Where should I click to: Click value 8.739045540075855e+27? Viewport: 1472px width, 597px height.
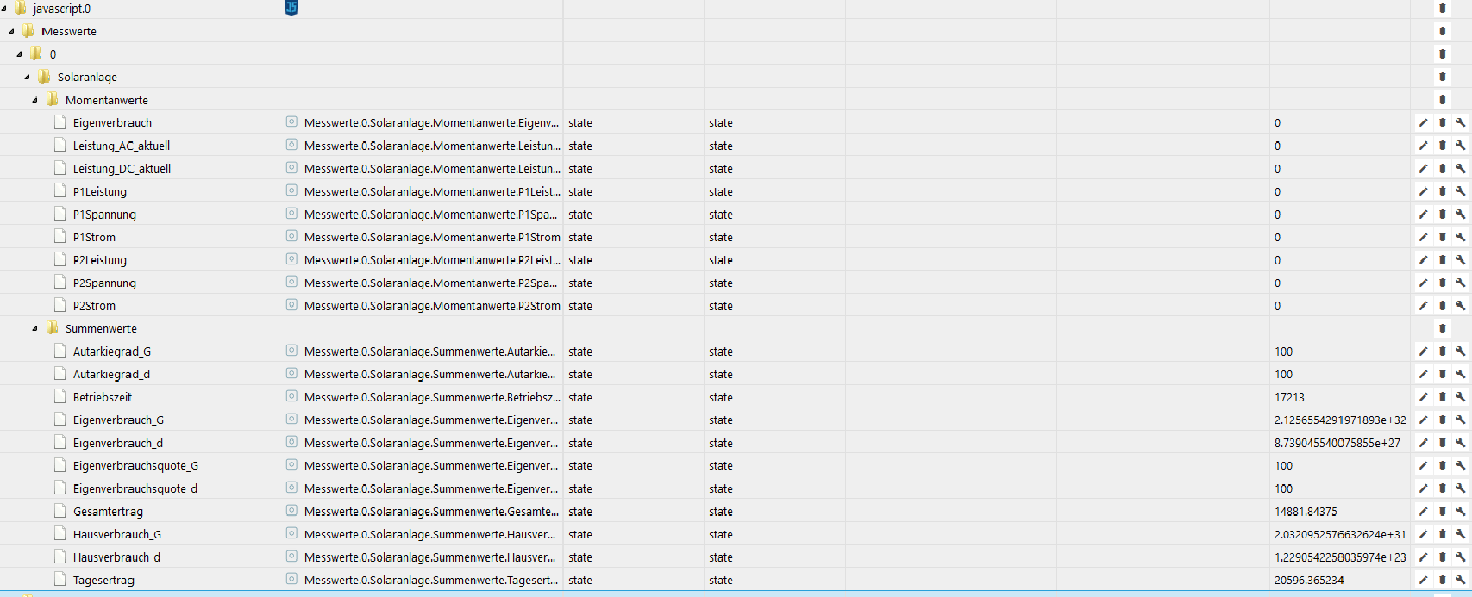pos(1337,443)
